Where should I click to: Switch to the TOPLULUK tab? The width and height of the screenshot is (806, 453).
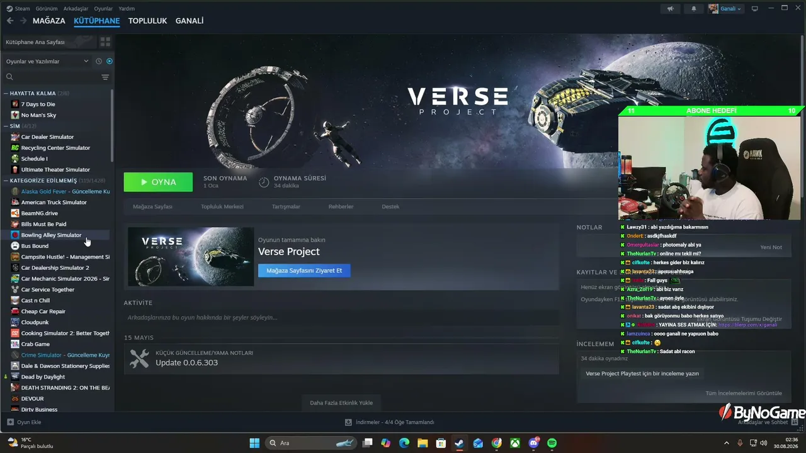click(x=147, y=21)
